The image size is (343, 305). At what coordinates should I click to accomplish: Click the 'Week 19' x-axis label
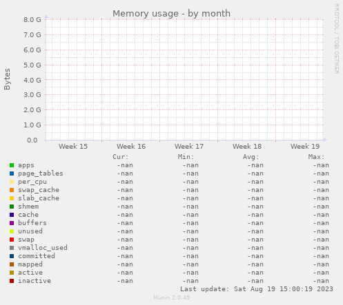click(x=305, y=147)
